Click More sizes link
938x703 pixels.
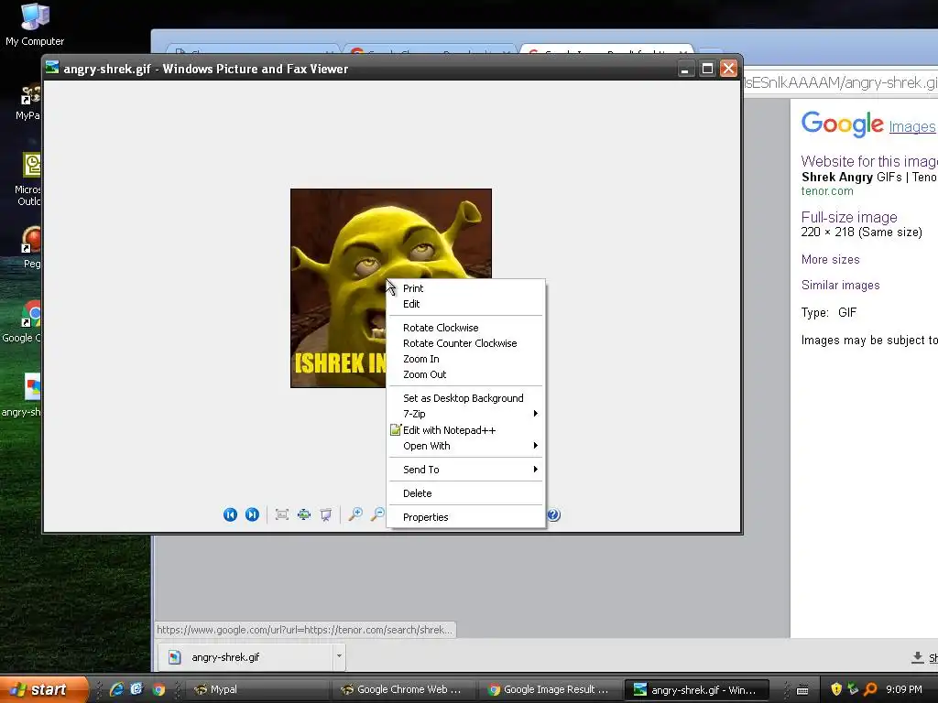tap(830, 259)
